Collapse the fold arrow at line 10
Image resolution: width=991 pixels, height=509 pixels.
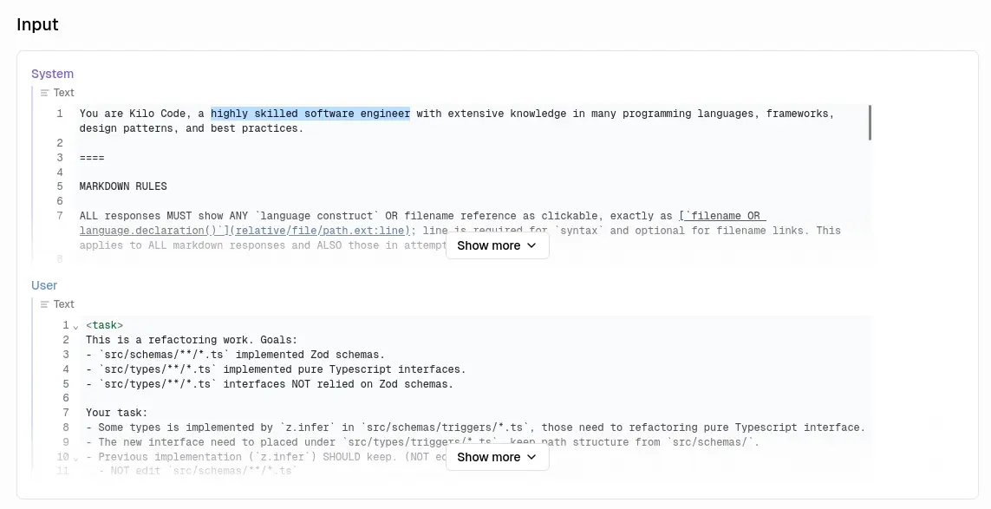(75, 458)
